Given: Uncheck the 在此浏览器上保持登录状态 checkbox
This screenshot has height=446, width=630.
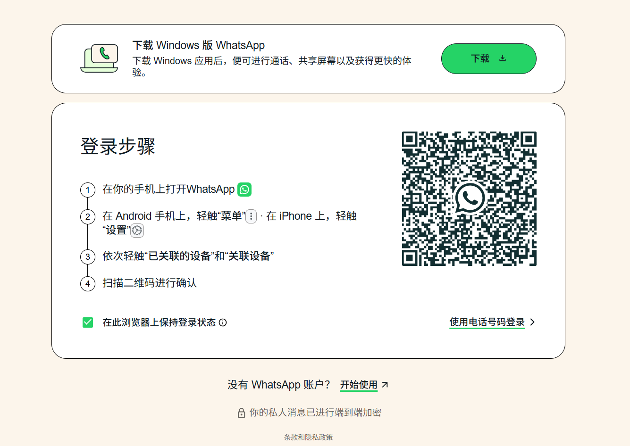Looking at the screenshot, I should point(87,322).
